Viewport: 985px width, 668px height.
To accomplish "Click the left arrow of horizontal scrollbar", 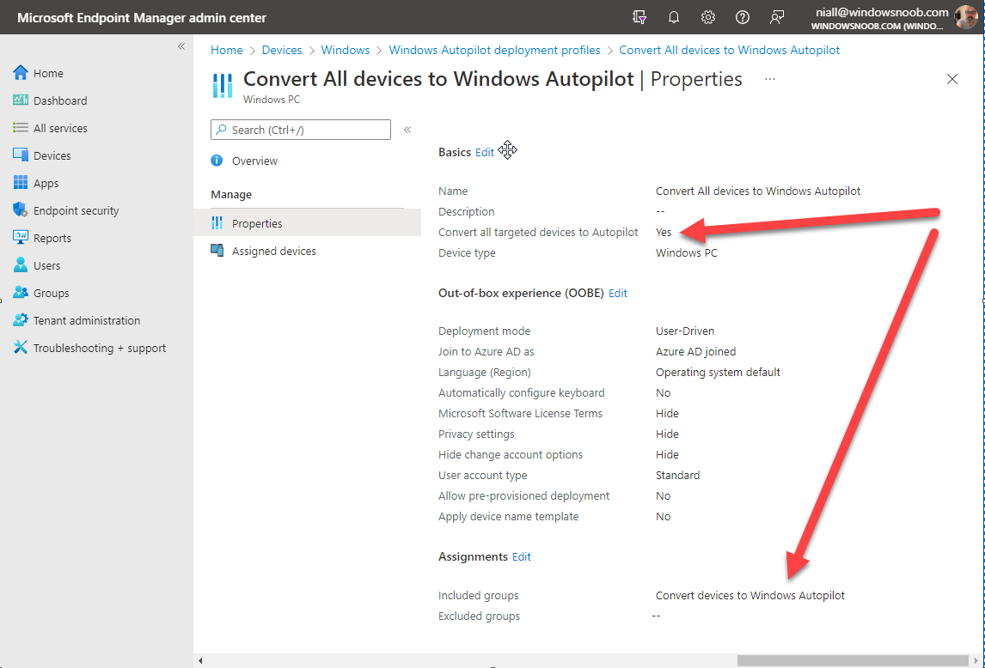I will pyautogui.click(x=200, y=660).
